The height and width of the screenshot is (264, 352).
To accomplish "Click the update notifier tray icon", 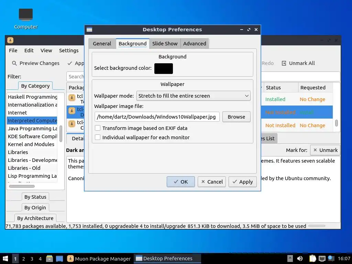I will [331, 258].
